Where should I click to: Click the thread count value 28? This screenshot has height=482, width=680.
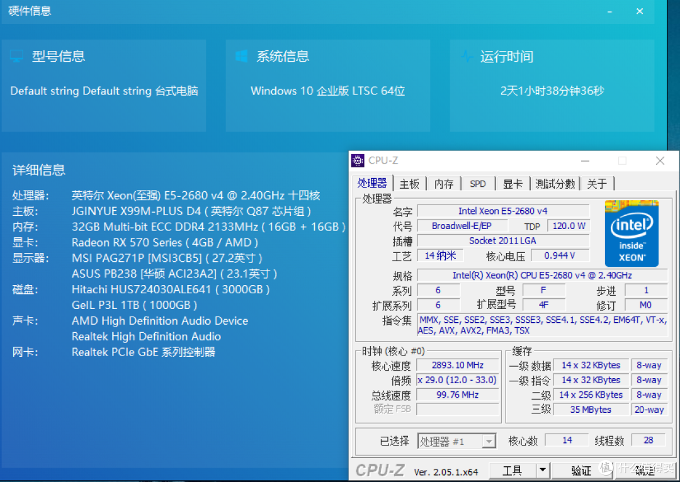click(649, 440)
